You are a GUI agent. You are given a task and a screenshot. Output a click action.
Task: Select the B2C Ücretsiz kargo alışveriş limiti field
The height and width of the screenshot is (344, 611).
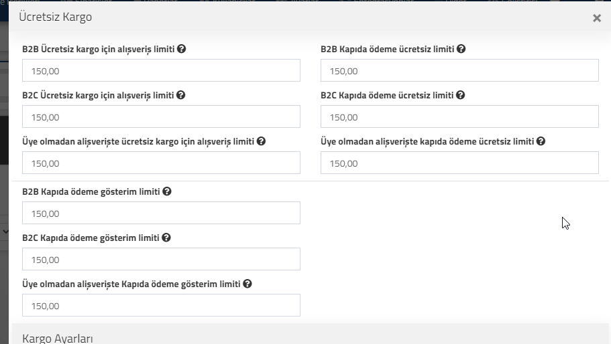[161, 116]
